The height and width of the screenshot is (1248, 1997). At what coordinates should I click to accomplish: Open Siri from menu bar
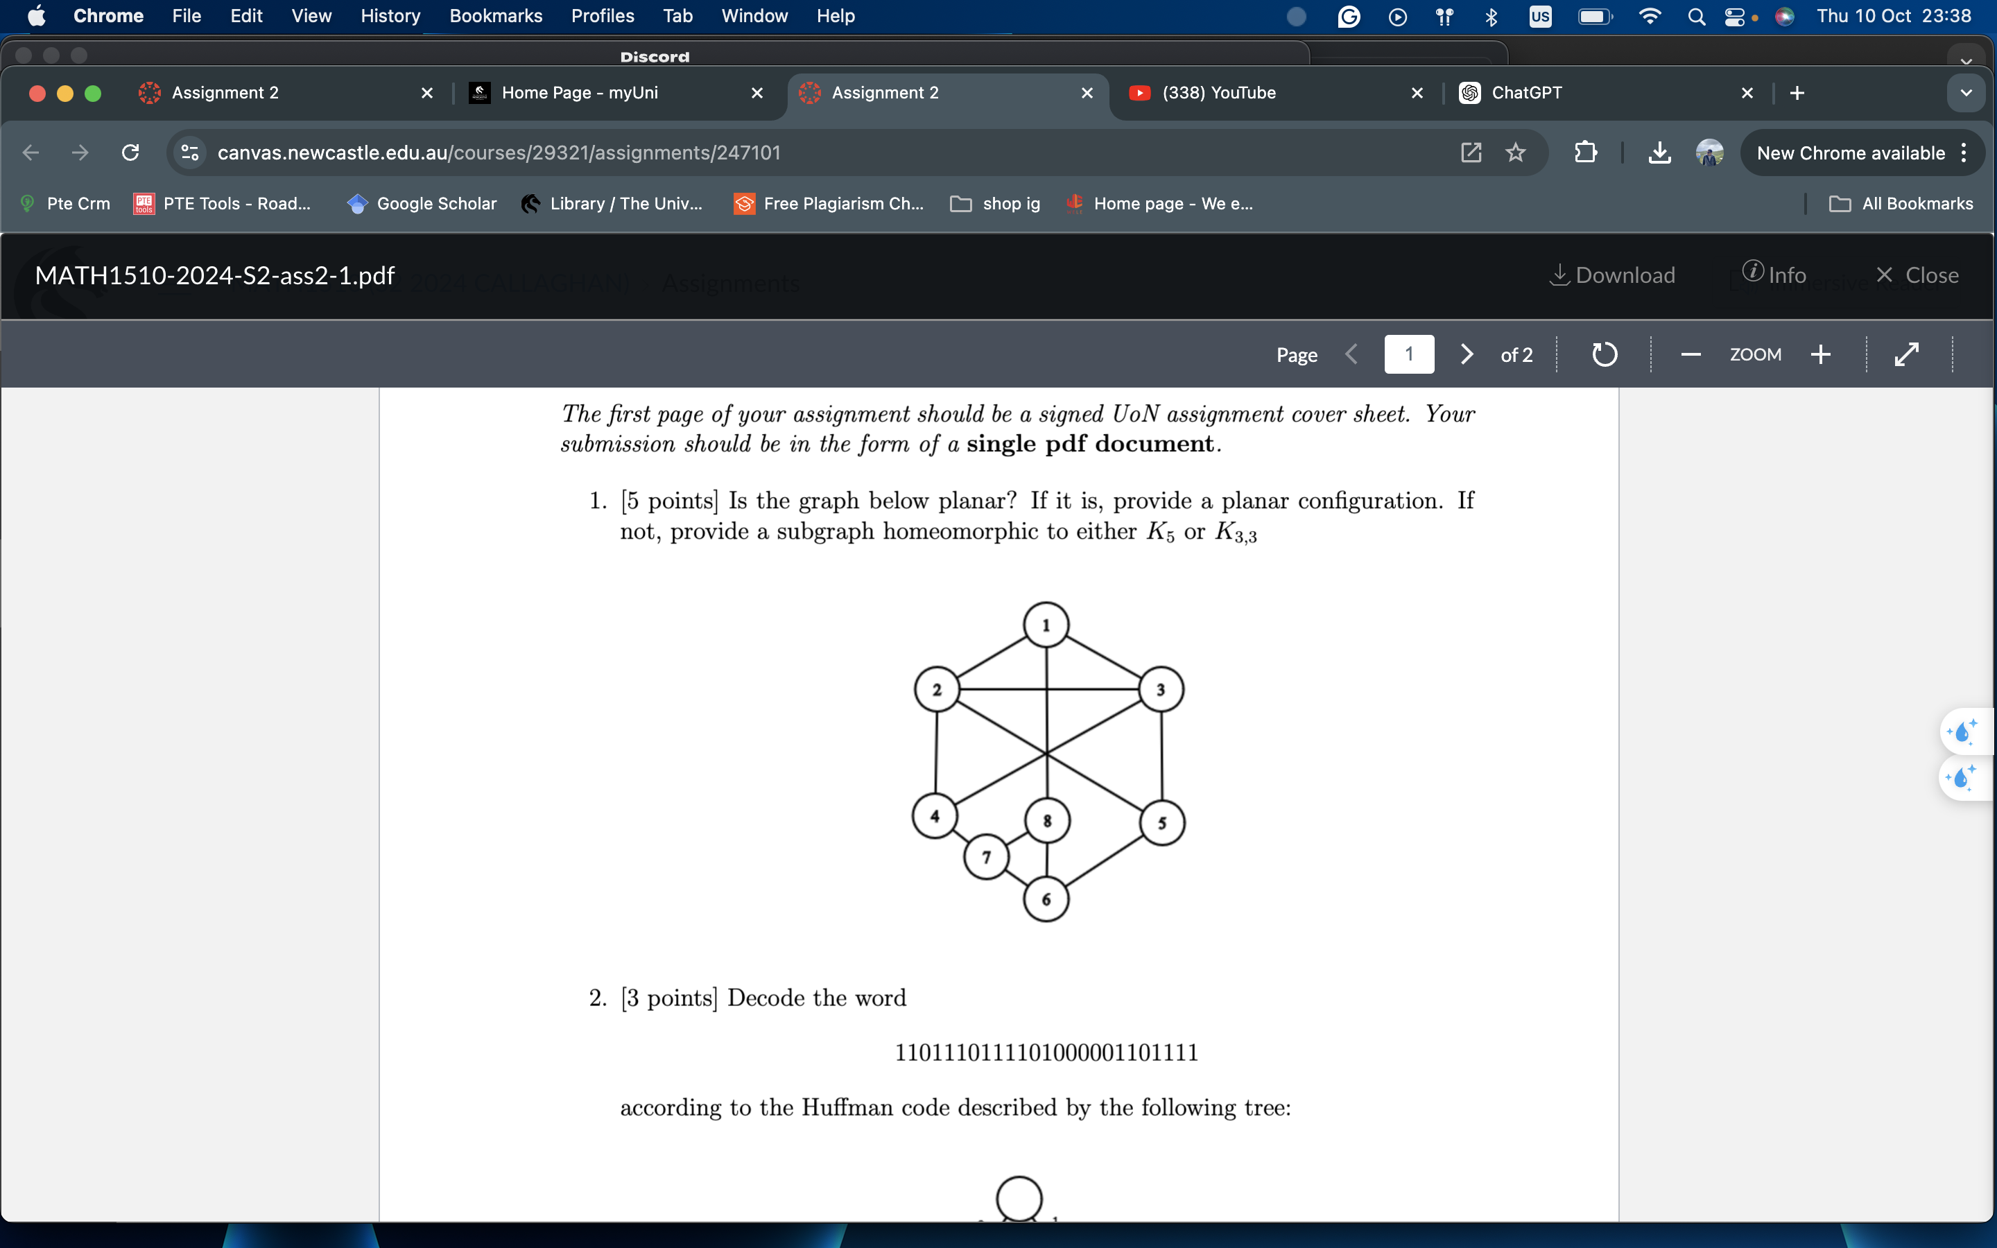tap(1784, 16)
